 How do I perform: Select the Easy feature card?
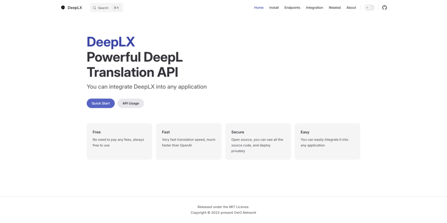(327, 141)
